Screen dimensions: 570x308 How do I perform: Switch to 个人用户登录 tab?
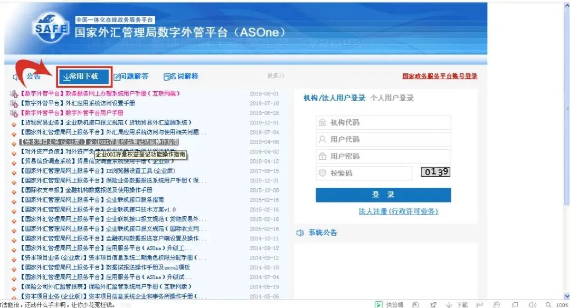(392, 98)
